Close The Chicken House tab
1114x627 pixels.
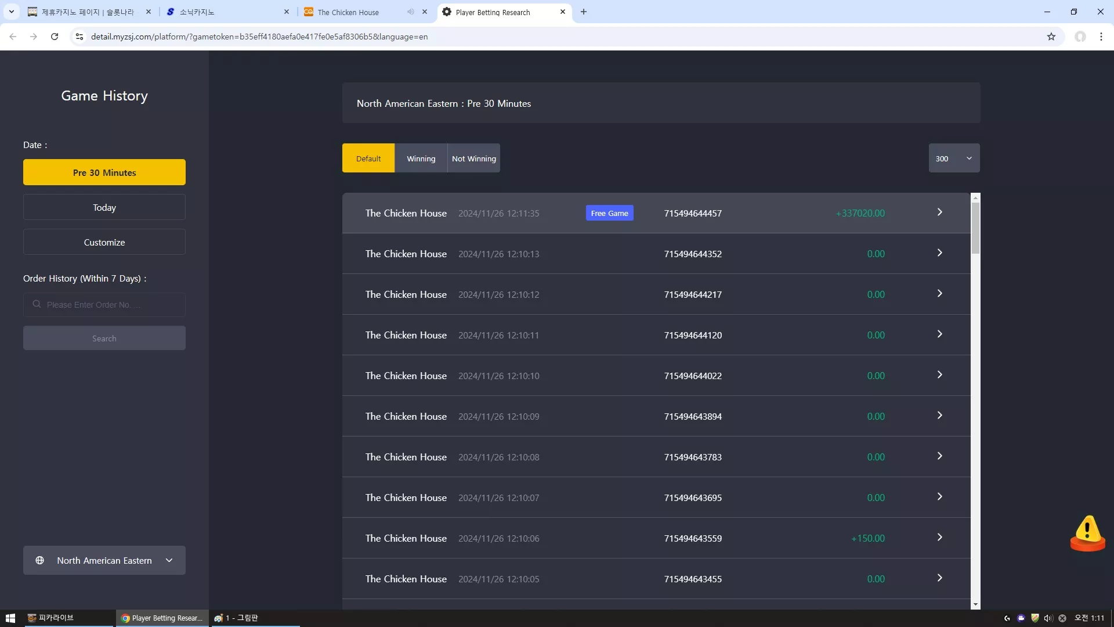pyautogui.click(x=425, y=12)
